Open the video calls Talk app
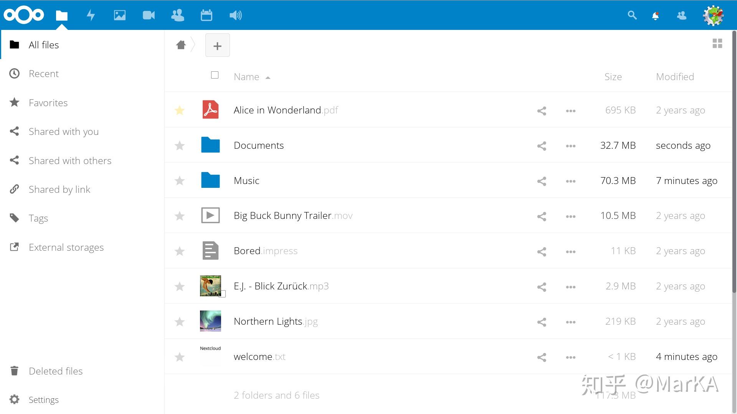The image size is (737, 414). pos(149,15)
